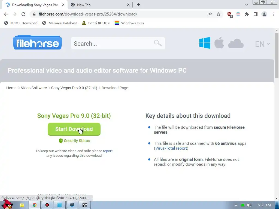Click the Video Software breadcrumb link
Viewport: 279px width, 209px height.
coord(34,88)
